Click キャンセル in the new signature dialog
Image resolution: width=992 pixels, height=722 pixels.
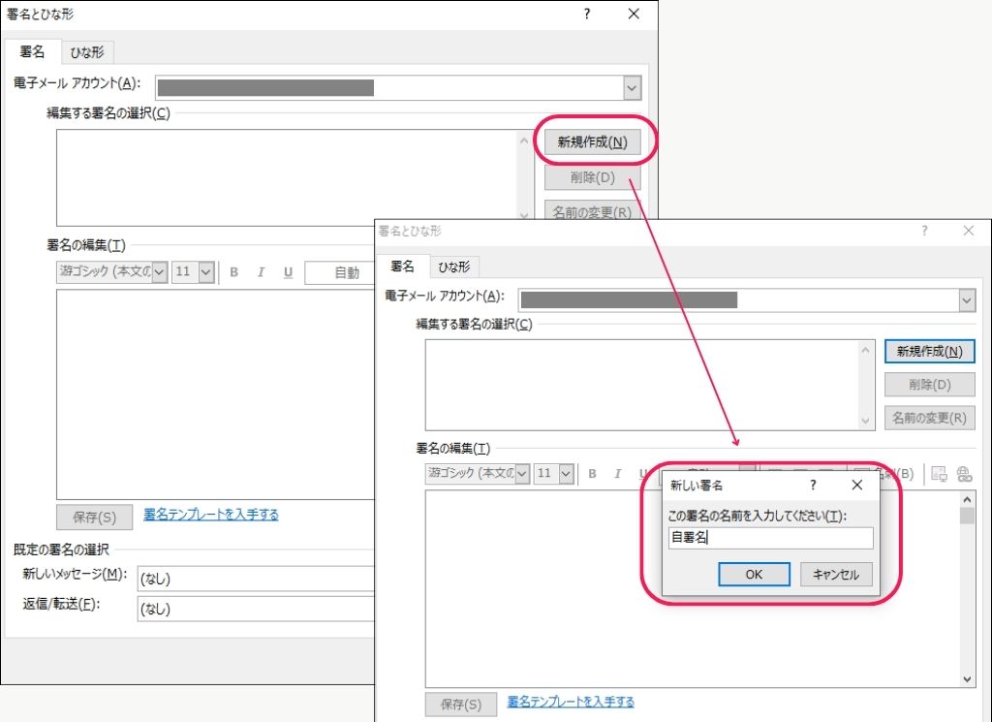click(x=836, y=574)
